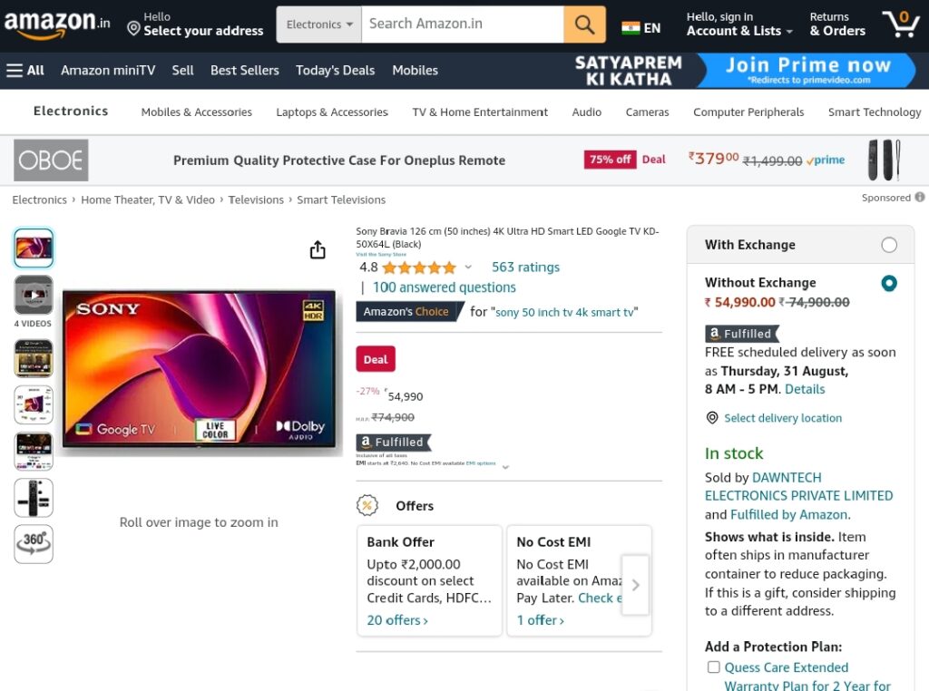The image size is (929, 691).
Task: Select the With Exchange radio button
Action: click(889, 245)
